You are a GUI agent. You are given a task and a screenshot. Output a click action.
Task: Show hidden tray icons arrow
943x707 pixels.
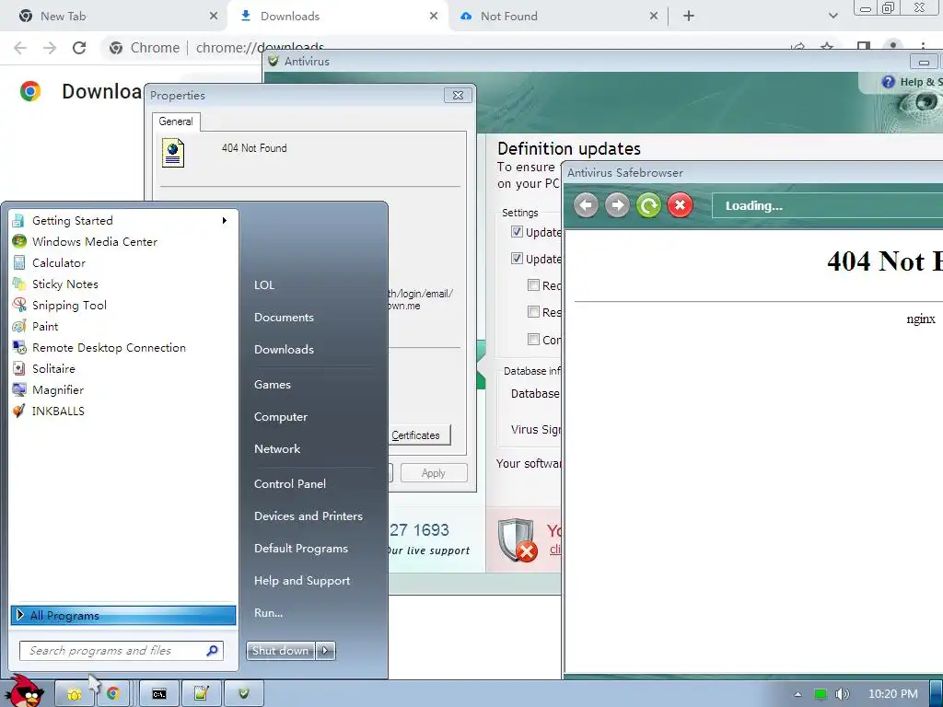pos(798,694)
